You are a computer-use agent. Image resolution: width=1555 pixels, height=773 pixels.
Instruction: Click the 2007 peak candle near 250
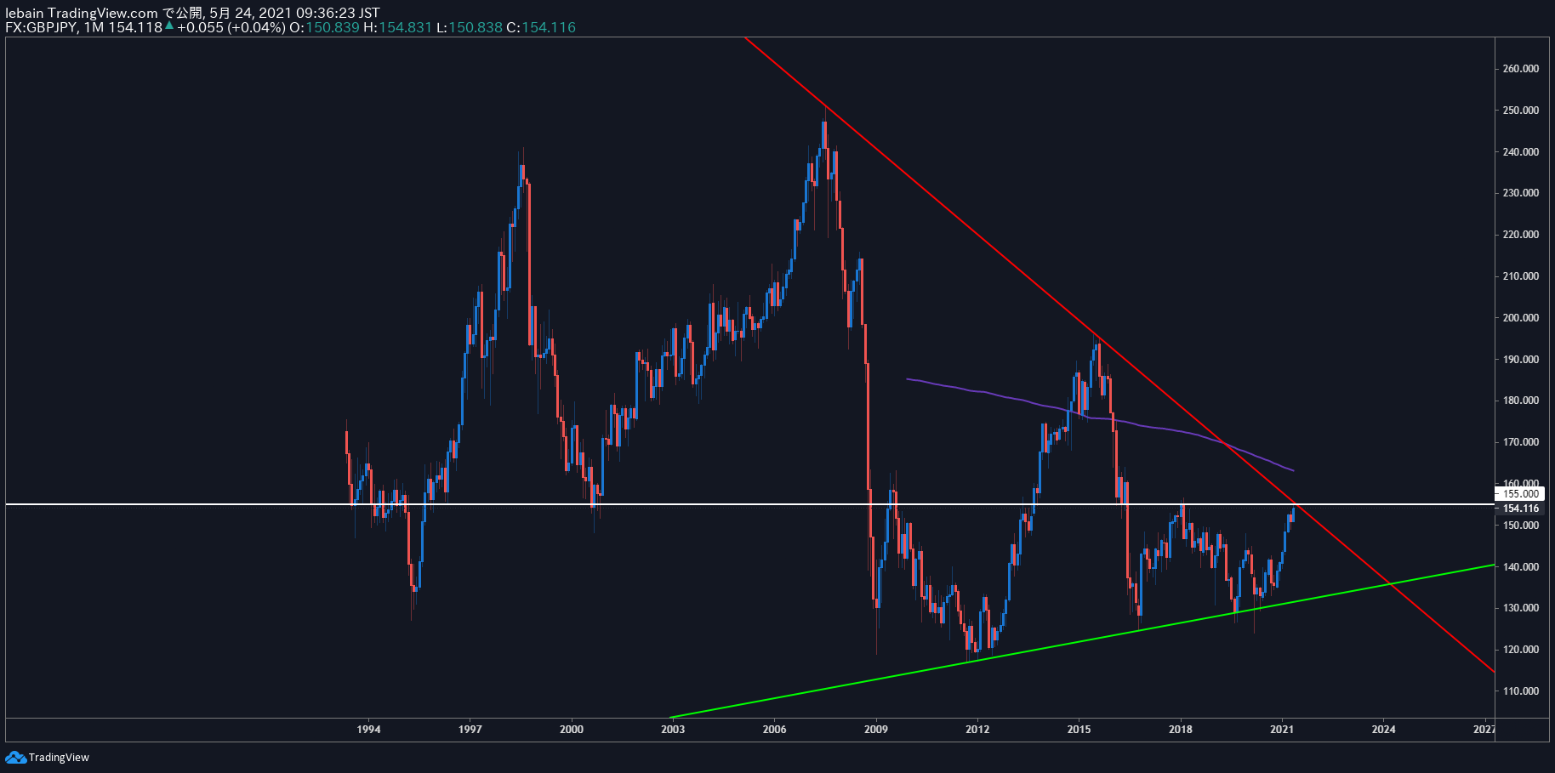824,136
